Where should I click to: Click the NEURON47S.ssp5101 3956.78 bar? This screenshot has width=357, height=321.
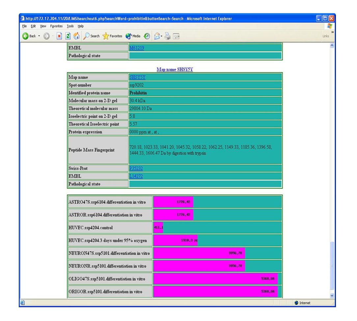[199, 253]
